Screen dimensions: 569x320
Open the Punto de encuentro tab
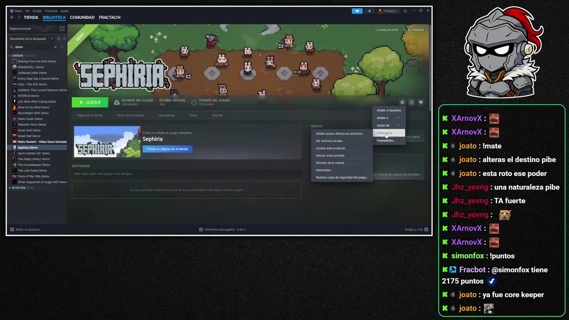(130, 115)
